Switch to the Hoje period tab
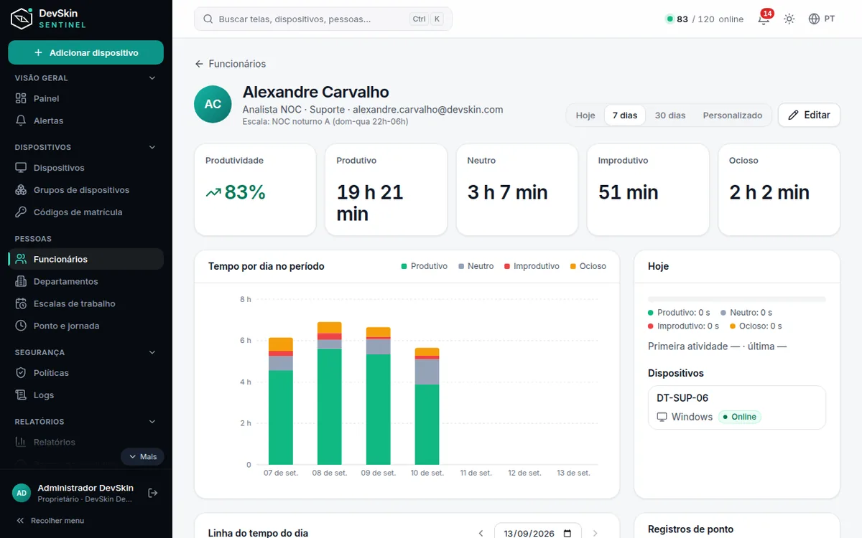The image size is (862, 538). pyautogui.click(x=585, y=115)
